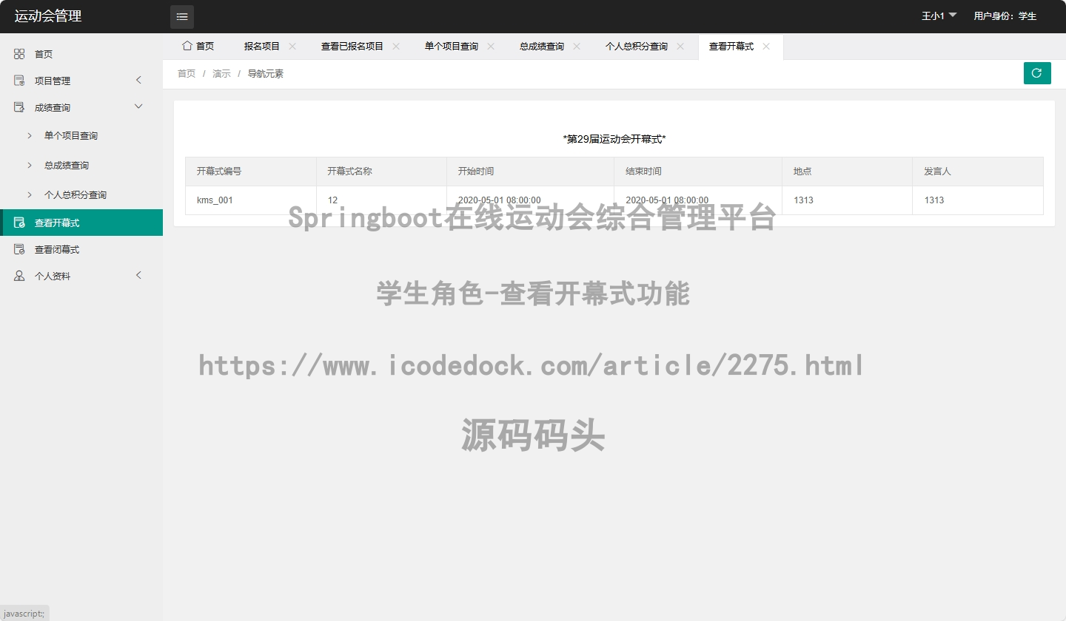Close the 个人总积分查询 tab
Image resolution: width=1066 pixels, height=621 pixels.
point(680,46)
